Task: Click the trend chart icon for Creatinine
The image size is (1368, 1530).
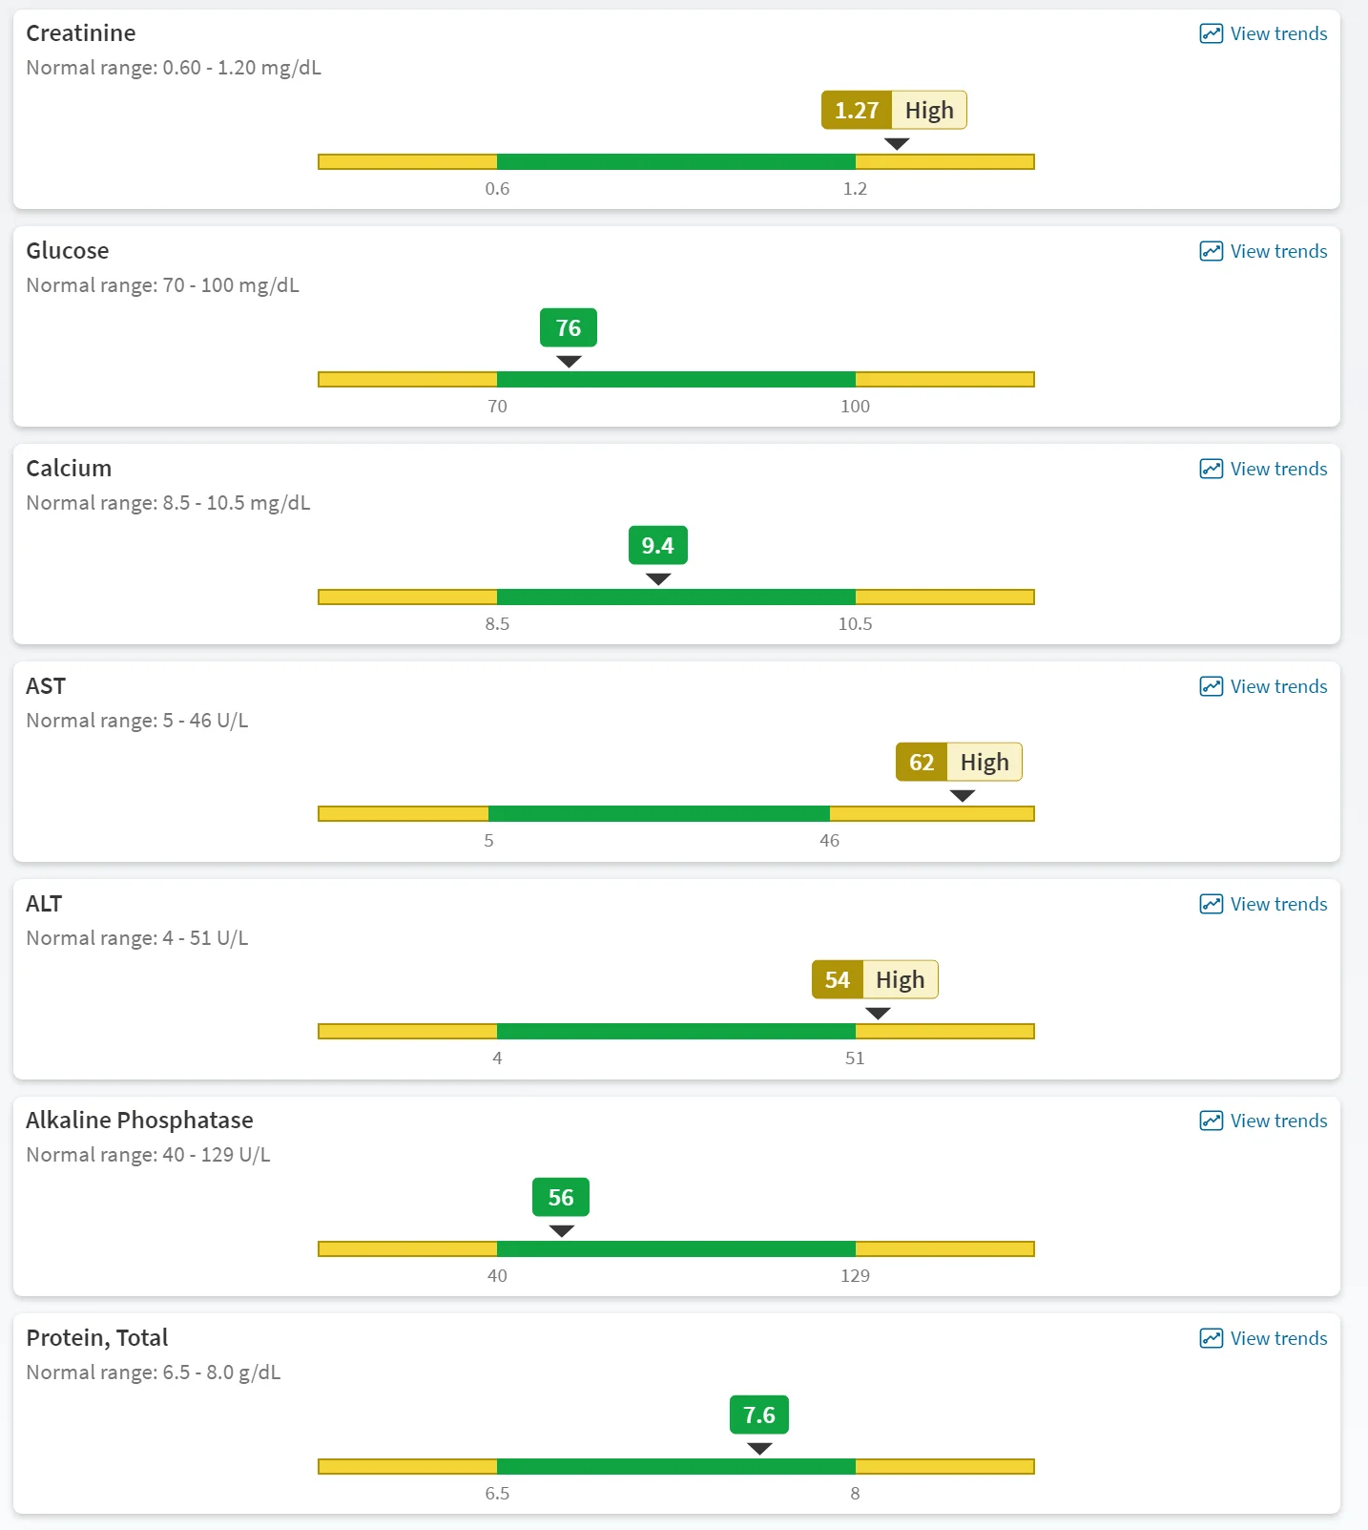Action: tap(1211, 33)
